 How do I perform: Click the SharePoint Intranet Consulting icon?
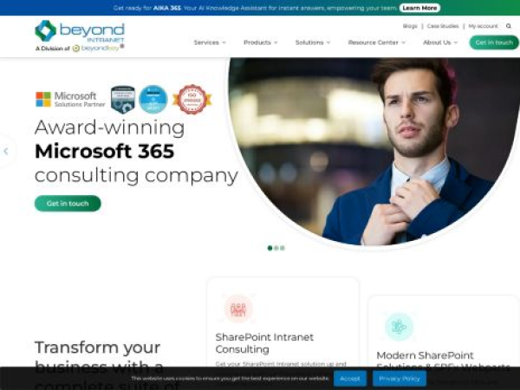click(x=238, y=309)
